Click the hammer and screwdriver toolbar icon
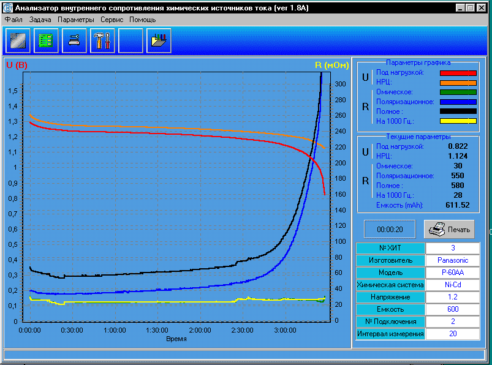Image resolution: width=492 pixels, height=365 pixels. [x=102, y=40]
